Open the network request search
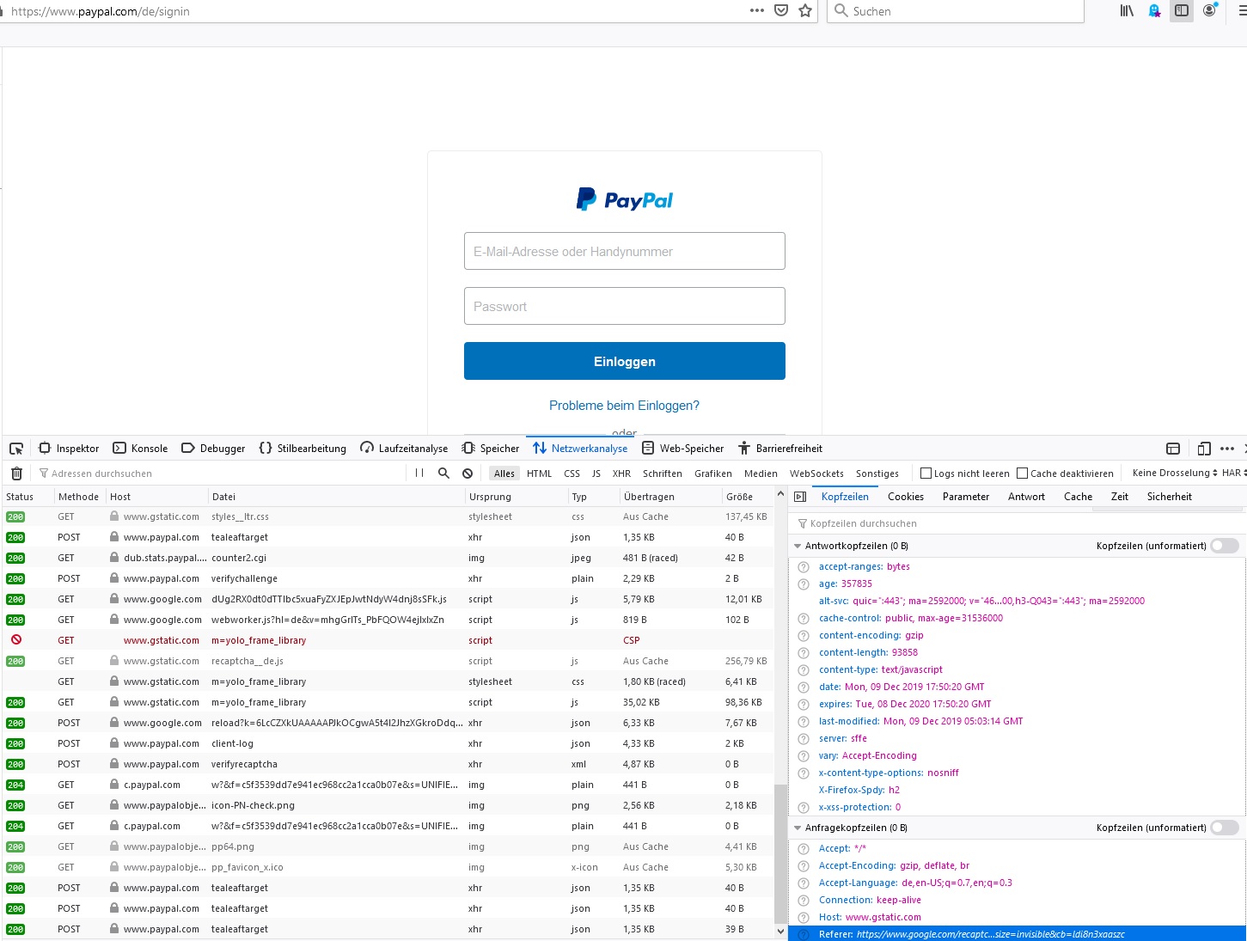 click(443, 473)
